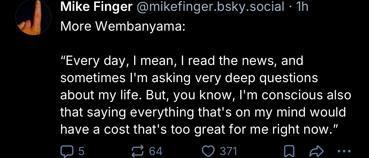Click the "More Wembanyama:" text line
Image resolution: width=369 pixels, height=158 pixels.
(123, 26)
